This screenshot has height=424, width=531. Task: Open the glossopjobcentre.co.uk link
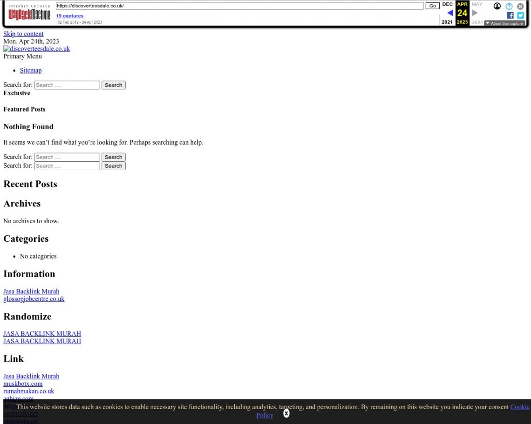click(34, 299)
